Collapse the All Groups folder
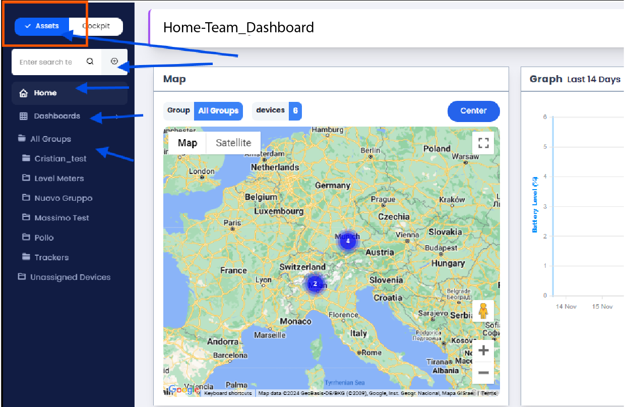The image size is (626, 407). click(x=22, y=139)
